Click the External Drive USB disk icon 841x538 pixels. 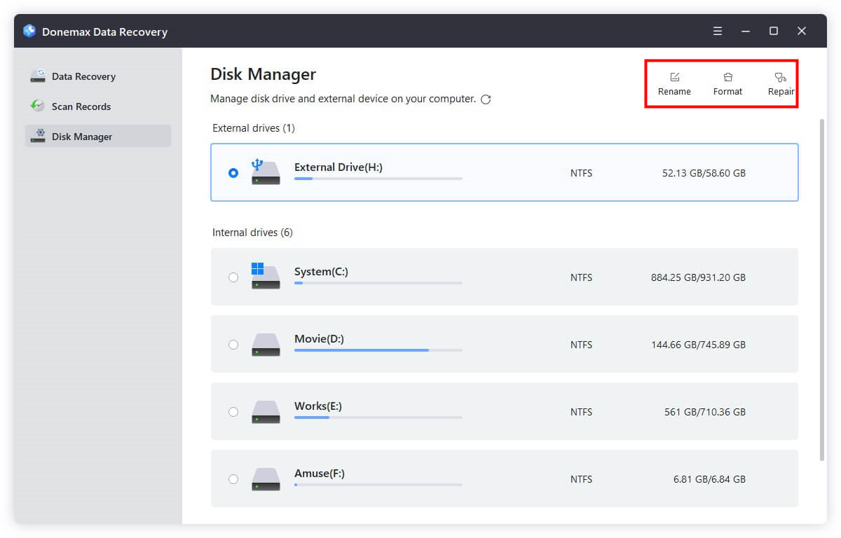point(266,172)
